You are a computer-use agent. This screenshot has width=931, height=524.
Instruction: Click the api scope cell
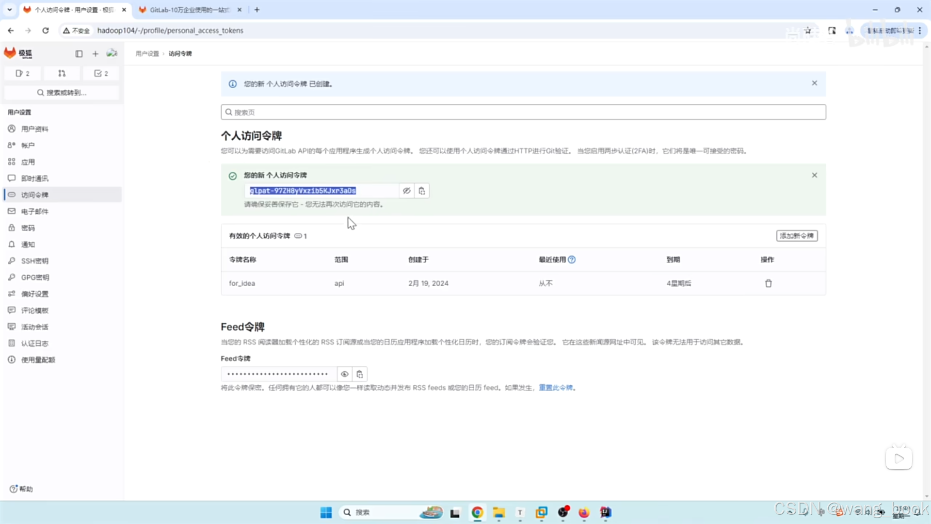coord(339,283)
